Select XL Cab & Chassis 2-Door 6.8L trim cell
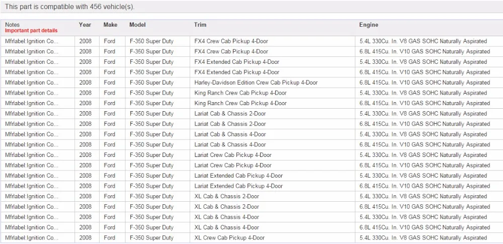The height and width of the screenshot is (244, 503). click(272, 206)
